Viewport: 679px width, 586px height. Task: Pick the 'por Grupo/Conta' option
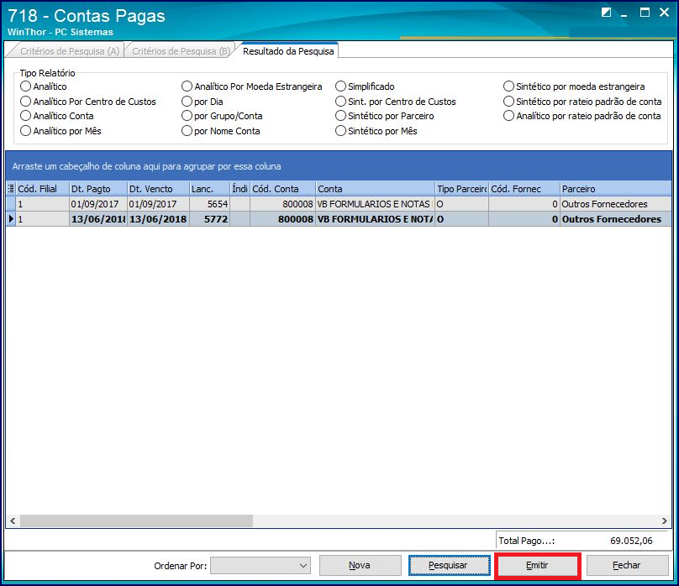pos(222,116)
